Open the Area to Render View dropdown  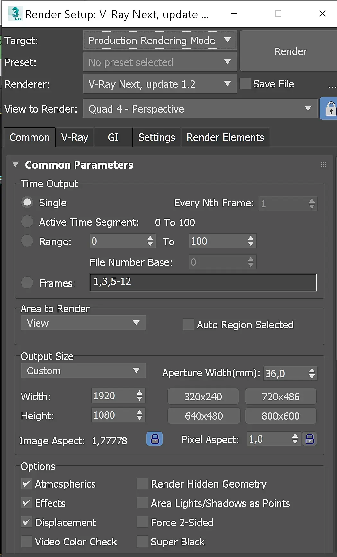(83, 323)
